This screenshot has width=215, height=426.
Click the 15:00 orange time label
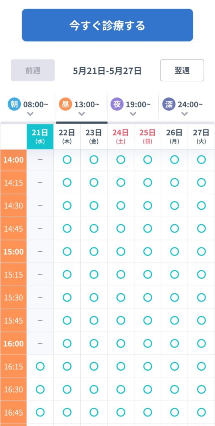(14, 252)
